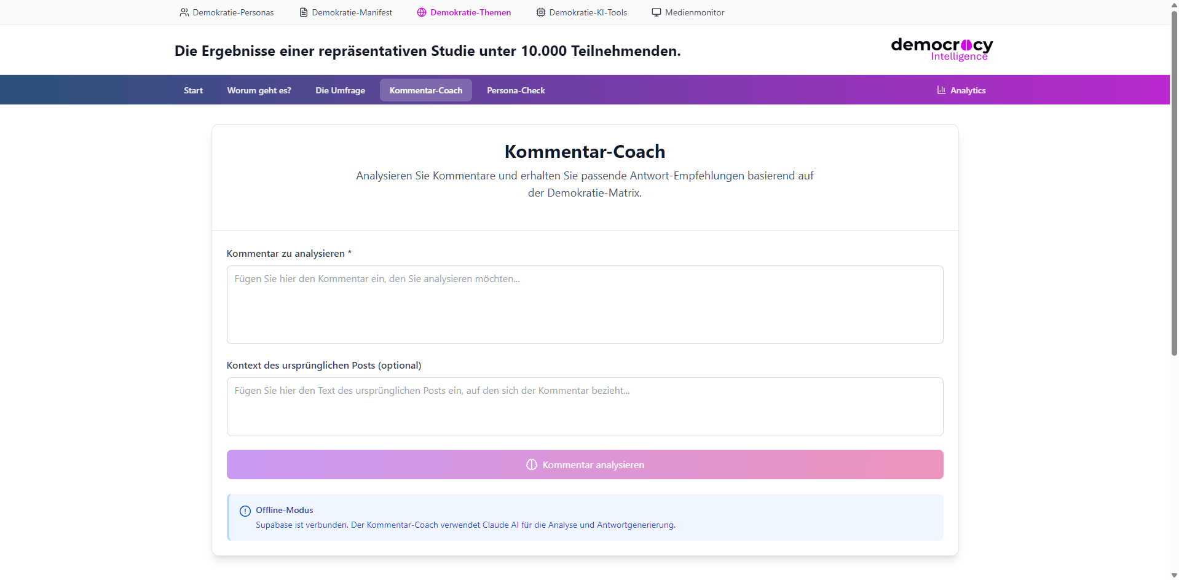This screenshot has height=580, width=1179.
Task: Click the Analytics bar chart icon
Action: (x=941, y=90)
